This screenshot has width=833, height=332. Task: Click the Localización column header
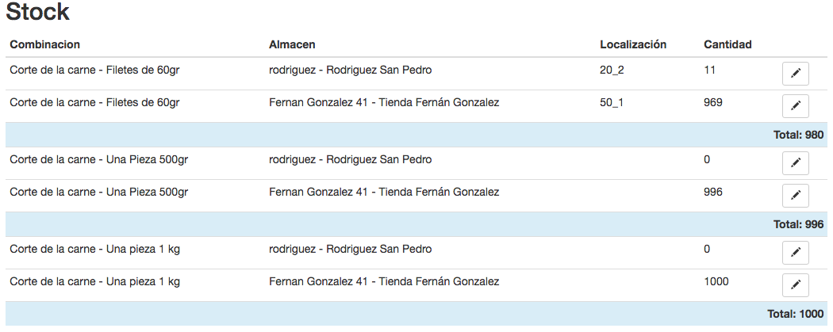click(x=633, y=44)
